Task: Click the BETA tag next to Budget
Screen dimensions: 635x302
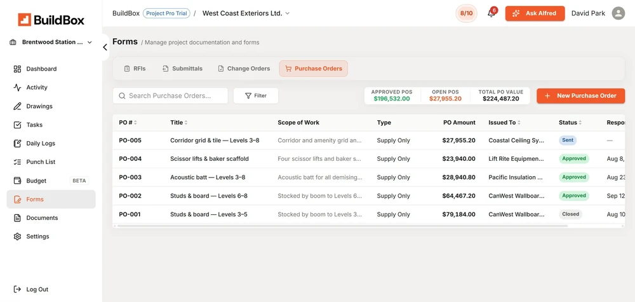Action: [79, 181]
